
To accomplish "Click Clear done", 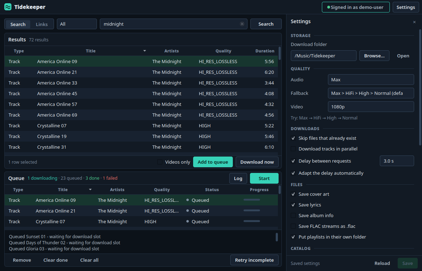I will pos(55,260).
